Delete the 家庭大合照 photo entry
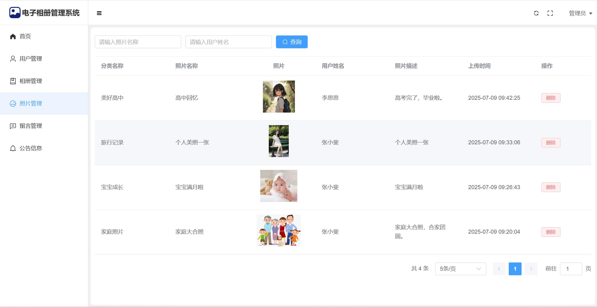The image size is (597, 307). click(x=551, y=232)
